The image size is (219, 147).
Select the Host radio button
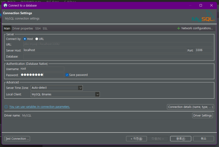click(x=25, y=39)
